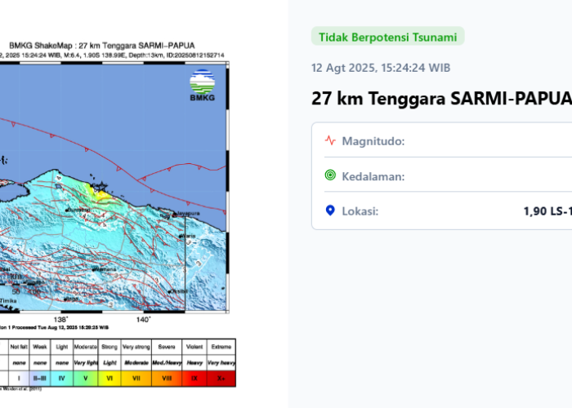Click the 138° longitude label
This screenshot has width=572, height=408.
click(60, 320)
